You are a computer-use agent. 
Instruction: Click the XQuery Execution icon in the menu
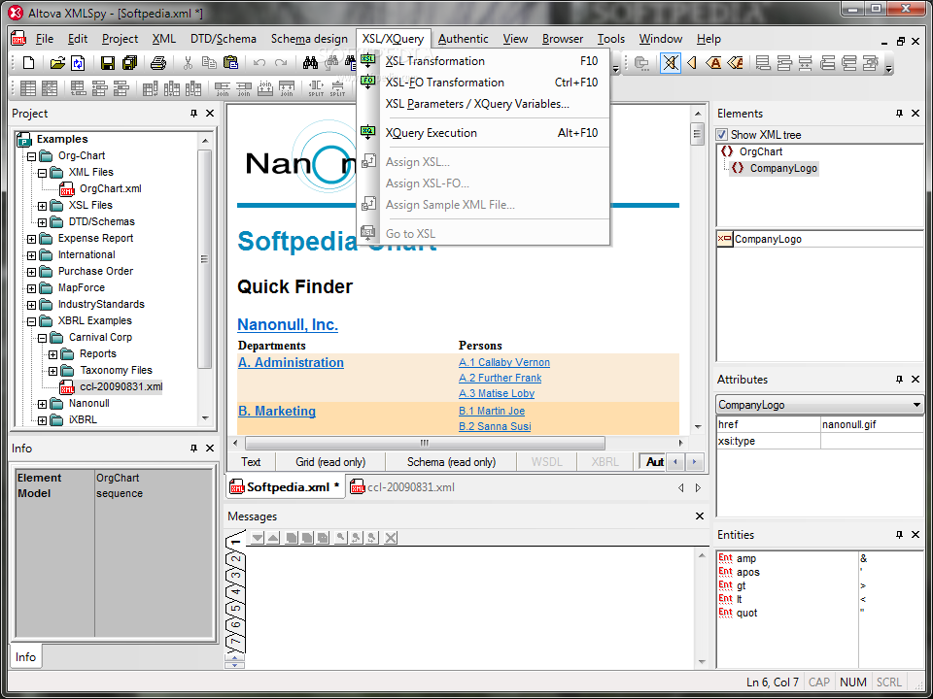click(x=367, y=133)
